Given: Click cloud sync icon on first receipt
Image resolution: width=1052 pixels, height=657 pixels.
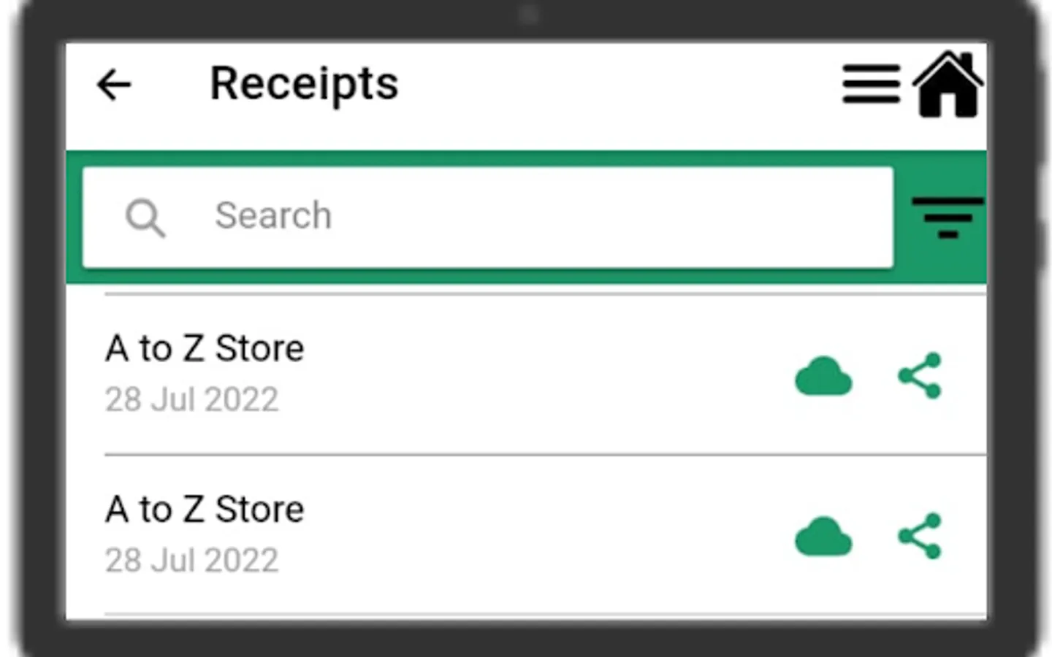Looking at the screenshot, I should point(823,377).
